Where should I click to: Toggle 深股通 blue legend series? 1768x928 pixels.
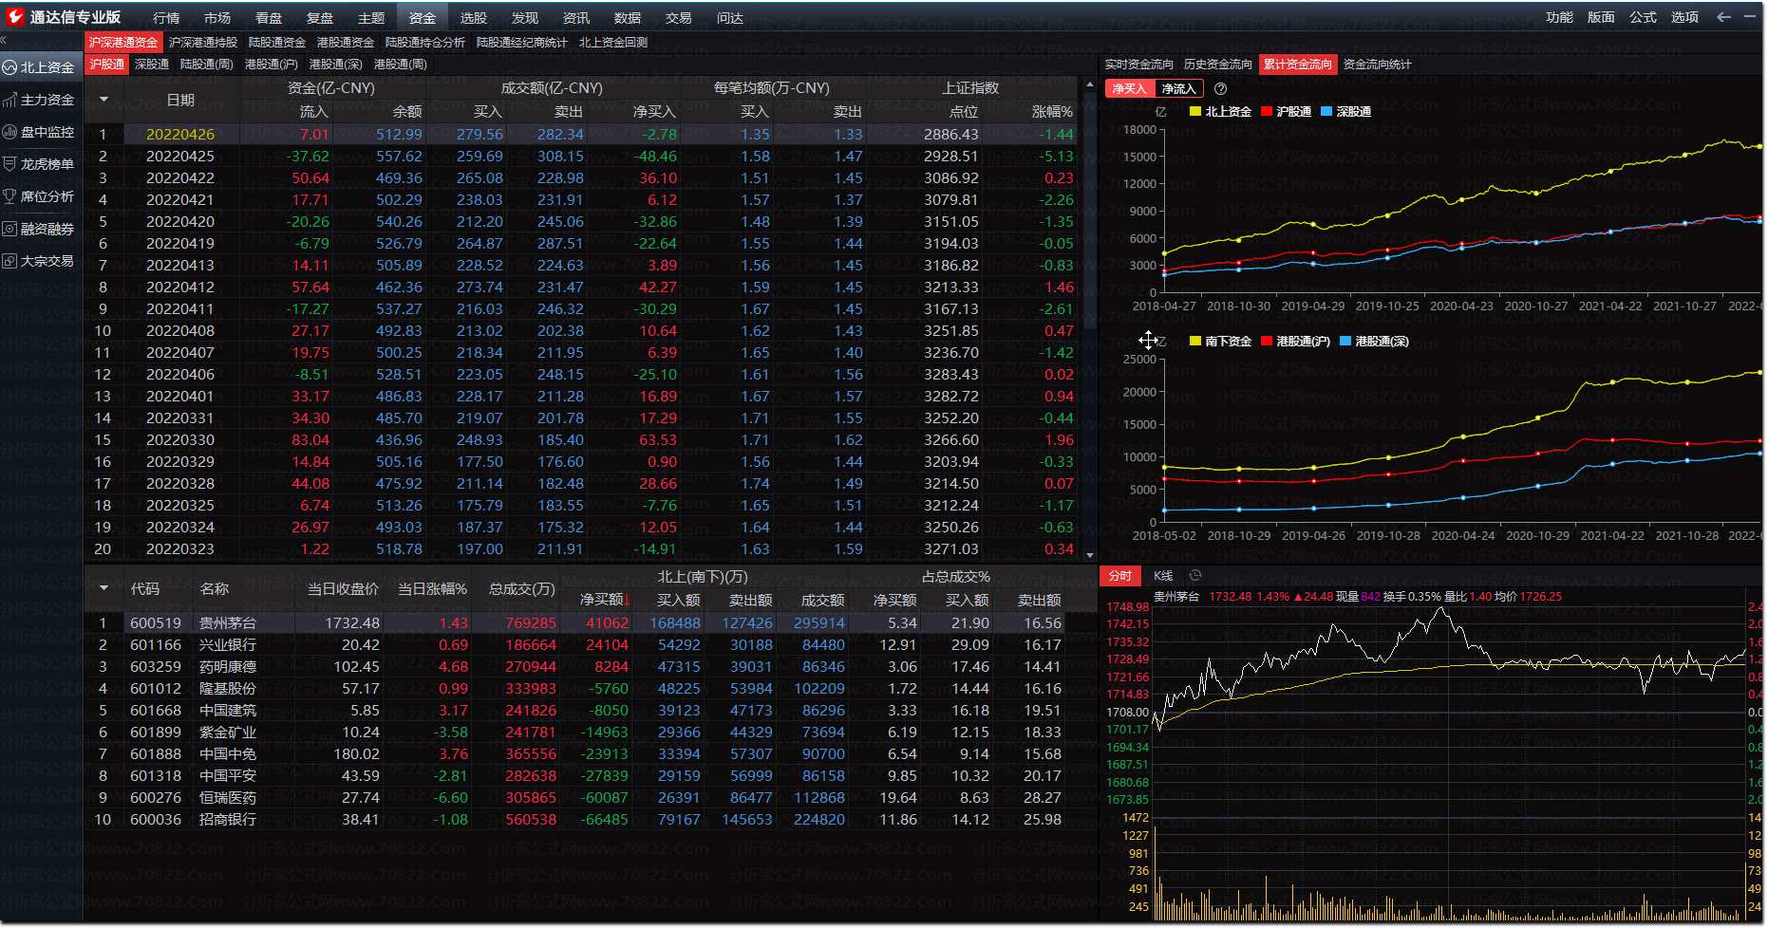pyautogui.click(x=1345, y=111)
